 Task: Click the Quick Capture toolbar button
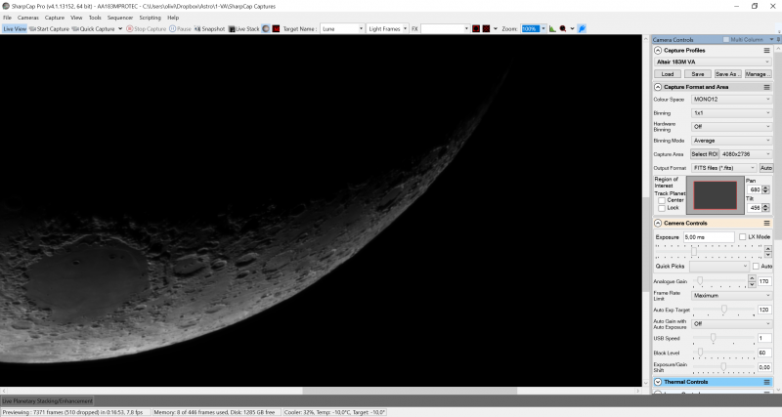(97, 29)
